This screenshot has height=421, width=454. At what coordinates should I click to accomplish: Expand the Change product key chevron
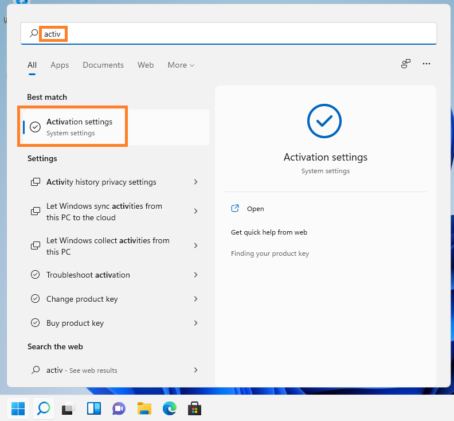coord(195,299)
